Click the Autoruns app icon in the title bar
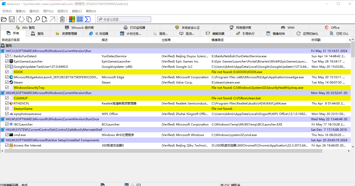This screenshot has height=186, width=355. pyautogui.click(x=4, y=4)
